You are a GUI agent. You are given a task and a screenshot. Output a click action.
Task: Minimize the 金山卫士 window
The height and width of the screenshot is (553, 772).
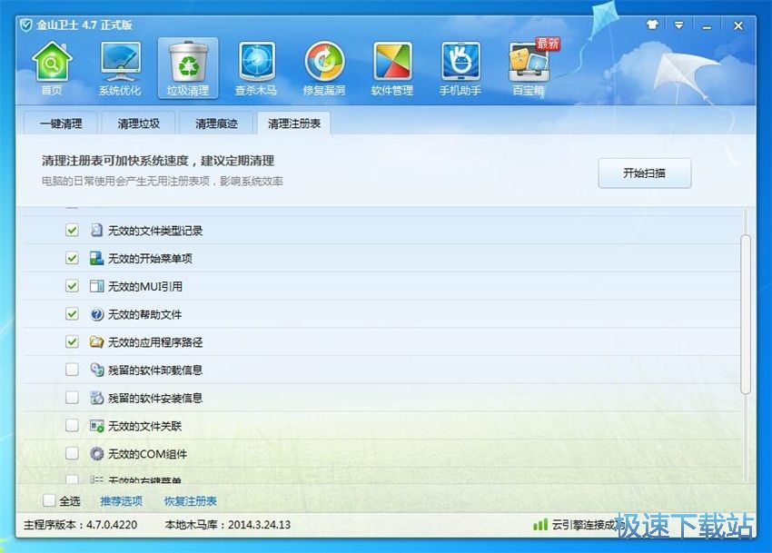click(x=707, y=25)
